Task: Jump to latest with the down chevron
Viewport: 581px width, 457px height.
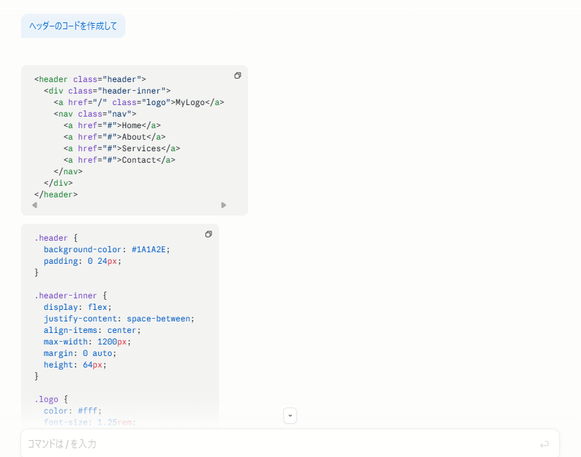Action: click(290, 416)
